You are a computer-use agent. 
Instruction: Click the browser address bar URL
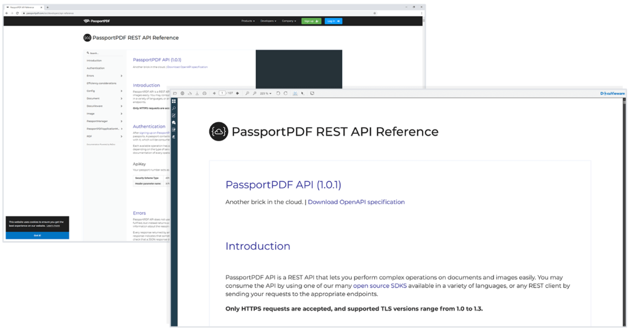click(x=50, y=13)
